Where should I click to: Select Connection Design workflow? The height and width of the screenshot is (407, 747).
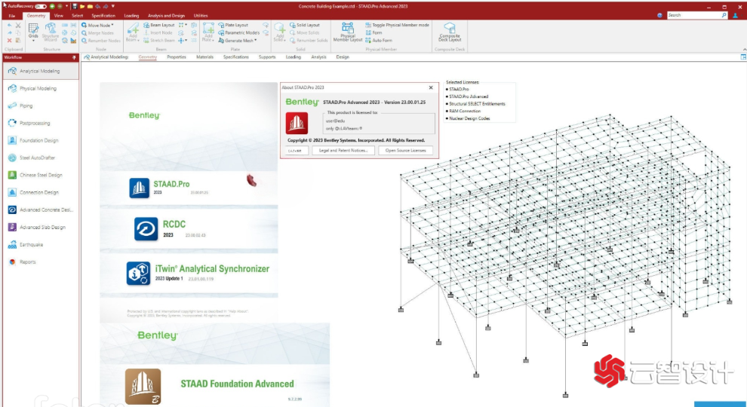tap(41, 192)
